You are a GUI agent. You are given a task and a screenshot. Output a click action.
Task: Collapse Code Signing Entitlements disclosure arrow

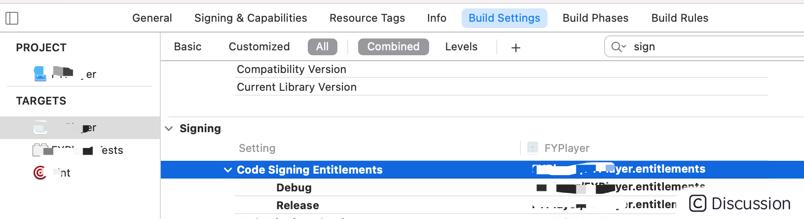(228, 170)
